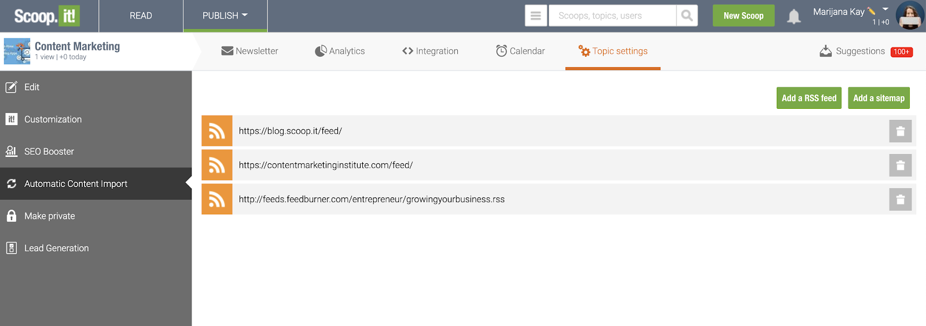Click the RSS icon for blog.scoop.it feed
This screenshot has width=926, height=326.
click(217, 131)
